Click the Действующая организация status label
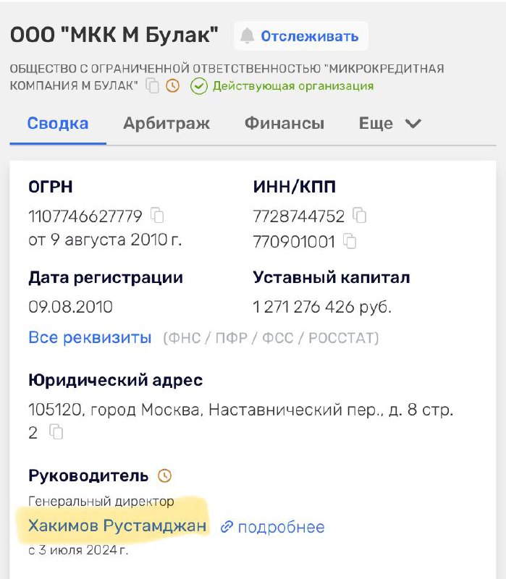506x579 pixels. coord(293,86)
